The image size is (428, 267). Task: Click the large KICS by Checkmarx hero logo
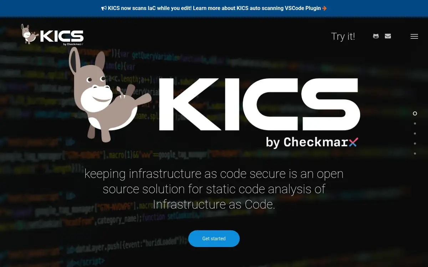click(x=214, y=98)
